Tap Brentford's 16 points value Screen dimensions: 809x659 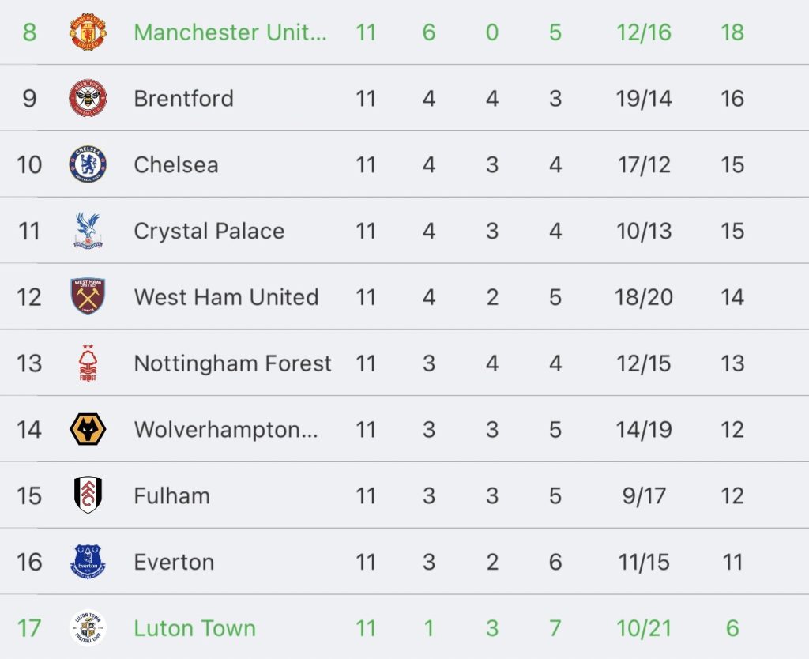pos(732,99)
